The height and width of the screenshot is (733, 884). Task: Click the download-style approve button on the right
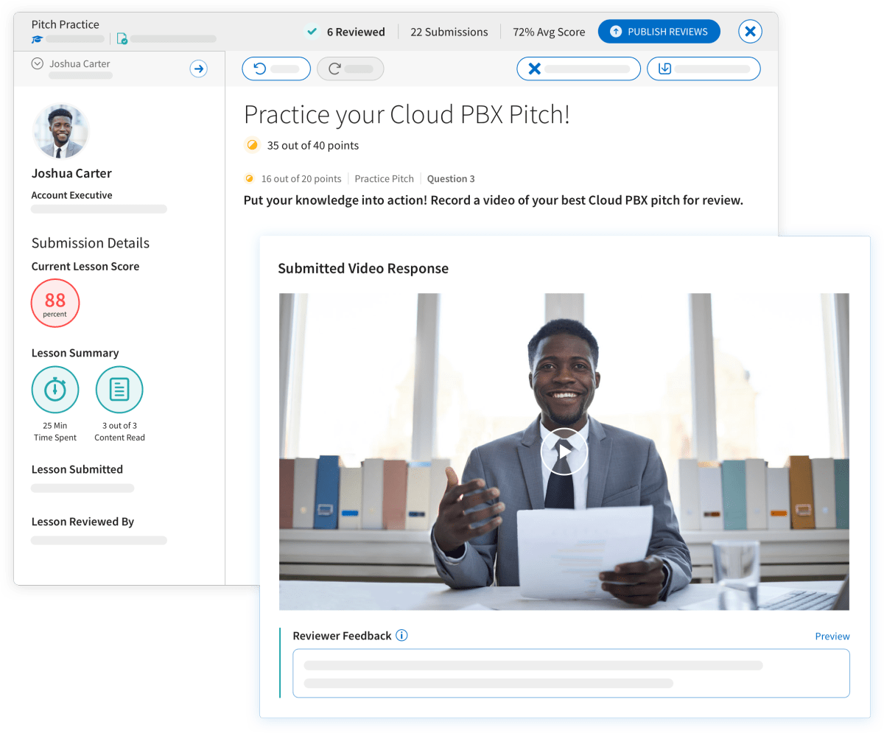(x=704, y=68)
